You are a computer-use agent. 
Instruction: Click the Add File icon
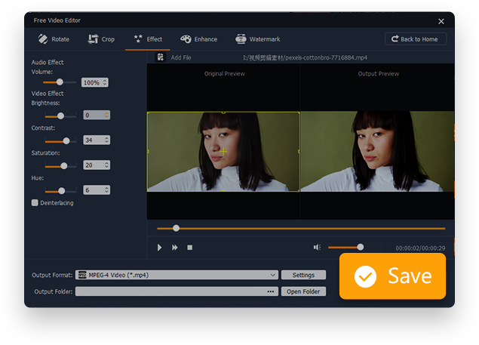point(161,57)
